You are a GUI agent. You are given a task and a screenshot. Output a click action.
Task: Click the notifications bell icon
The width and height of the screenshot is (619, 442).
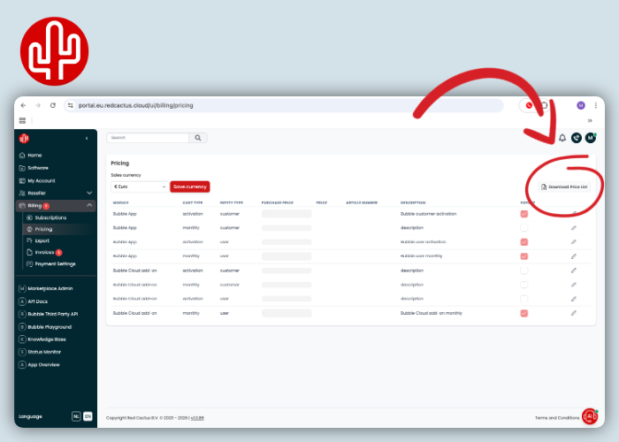[562, 138]
